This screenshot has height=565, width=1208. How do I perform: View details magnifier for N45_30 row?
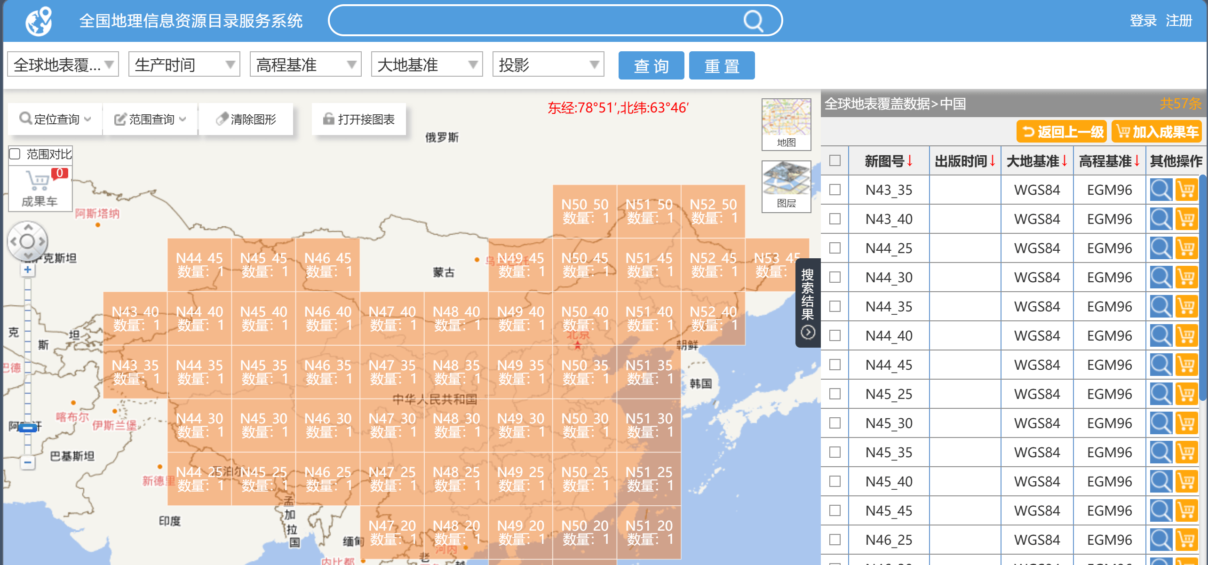[x=1161, y=423]
